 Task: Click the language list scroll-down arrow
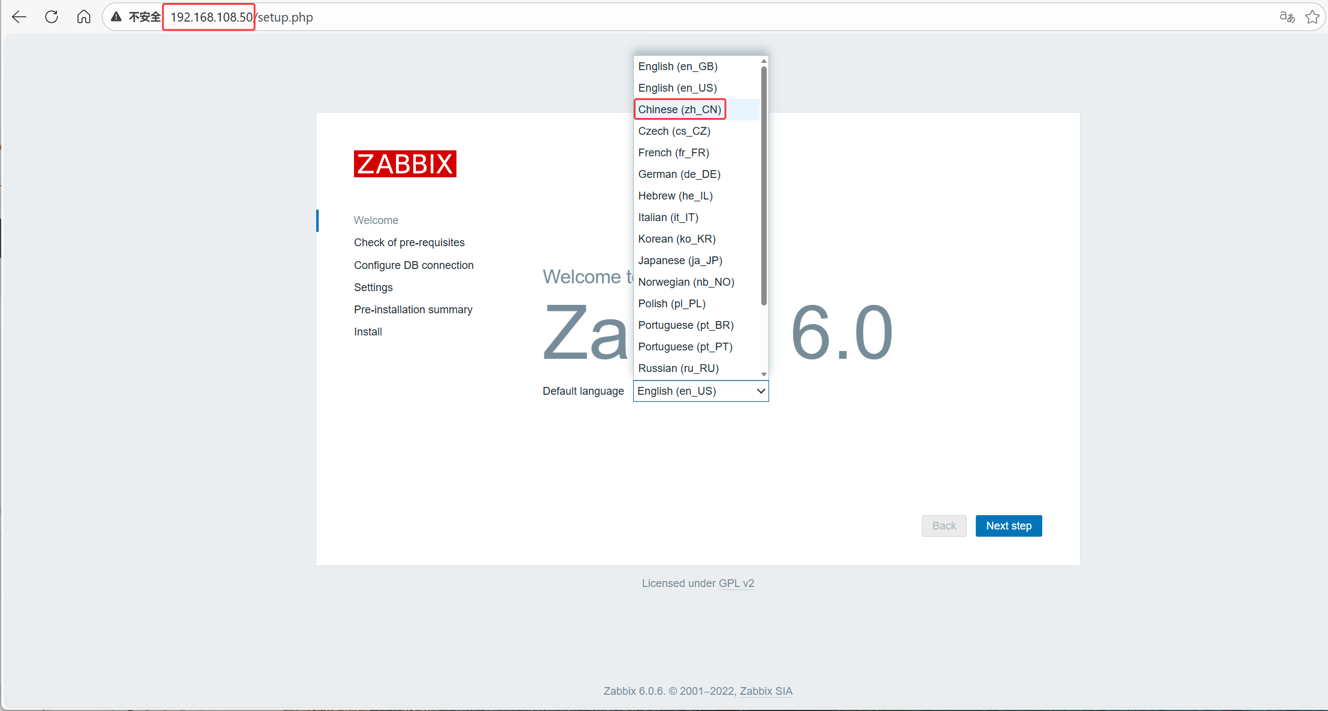pyautogui.click(x=764, y=374)
